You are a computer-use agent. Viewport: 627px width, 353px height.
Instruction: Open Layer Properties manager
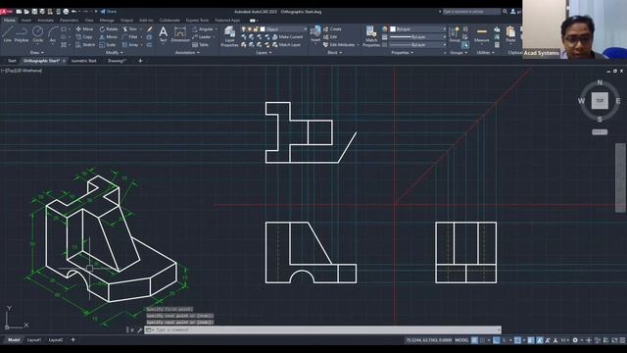[229, 36]
